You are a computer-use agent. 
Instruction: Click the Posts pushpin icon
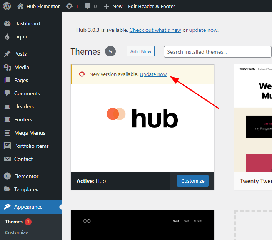[7, 54]
